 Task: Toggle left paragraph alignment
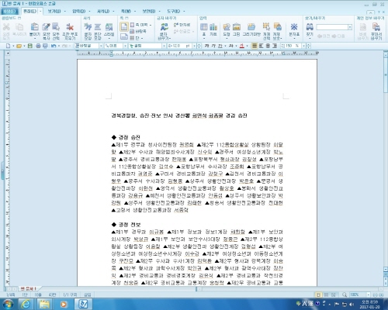pos(262,46)
